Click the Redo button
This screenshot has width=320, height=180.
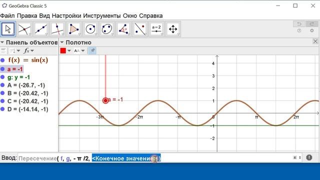(x=312, y=24)
